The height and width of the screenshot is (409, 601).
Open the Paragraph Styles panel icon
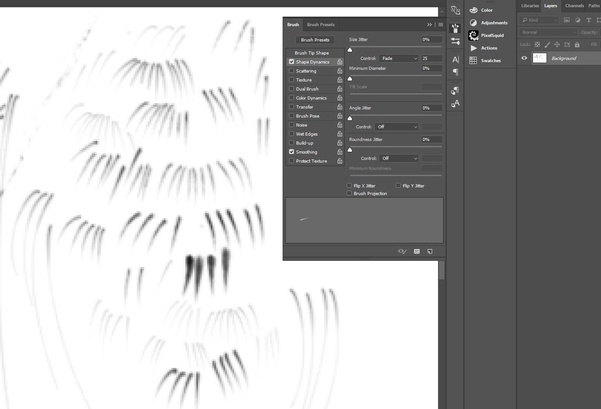[455, 91]
